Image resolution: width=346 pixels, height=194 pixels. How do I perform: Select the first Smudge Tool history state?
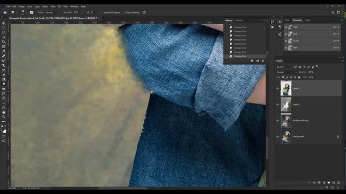click(244, 27)
